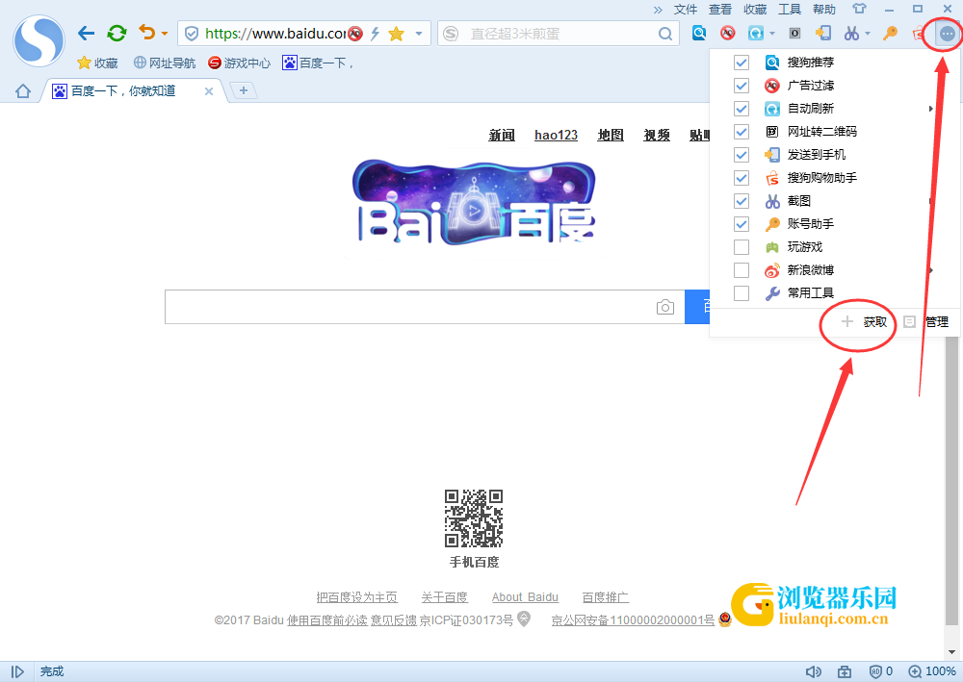Viewport: 963px width, 682px height.
Task: Open the 工具 menu
Action: 790,10
